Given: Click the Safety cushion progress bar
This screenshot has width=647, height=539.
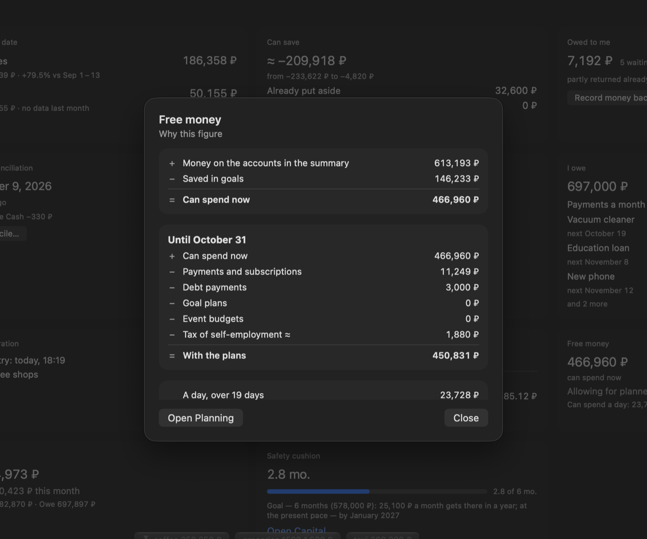Looking at the screenshot, I should pos(377,491).
